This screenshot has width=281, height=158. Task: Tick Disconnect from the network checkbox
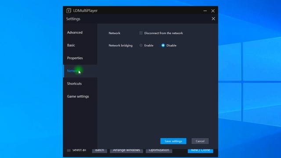(141, 33)
